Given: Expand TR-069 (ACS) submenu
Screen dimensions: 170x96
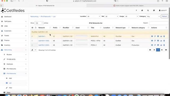Looking at the screenshot, I should [14, 59].
